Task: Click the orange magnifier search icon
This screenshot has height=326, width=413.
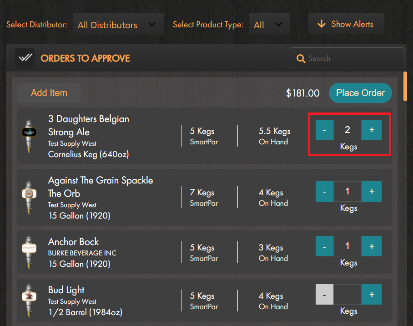Action: pos(301,58)
